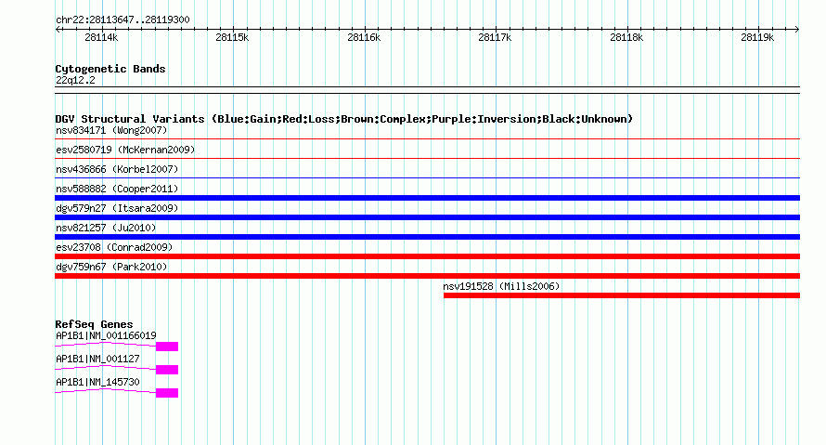The width and height of the screenshot is (826, 445).
Task: Click the red bar under dgv759n67
Action: tap(427, 276)
